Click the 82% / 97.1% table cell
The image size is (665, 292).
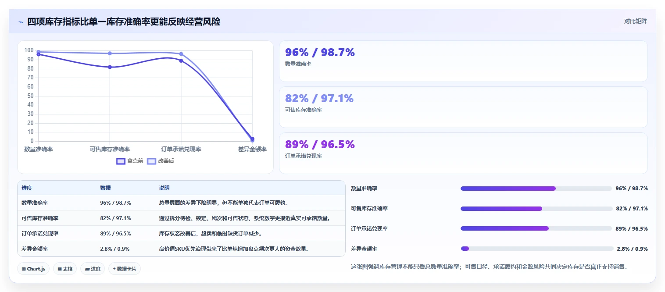(x=115, y=218)
